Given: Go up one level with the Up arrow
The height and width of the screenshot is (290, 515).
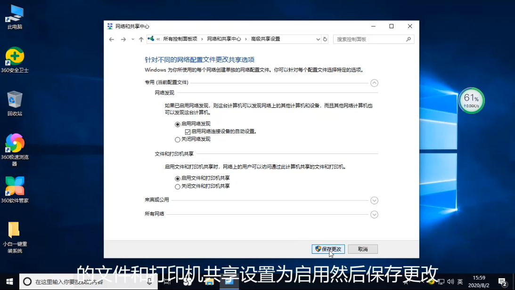Looking at the screenshot, I should pos(141,40).
